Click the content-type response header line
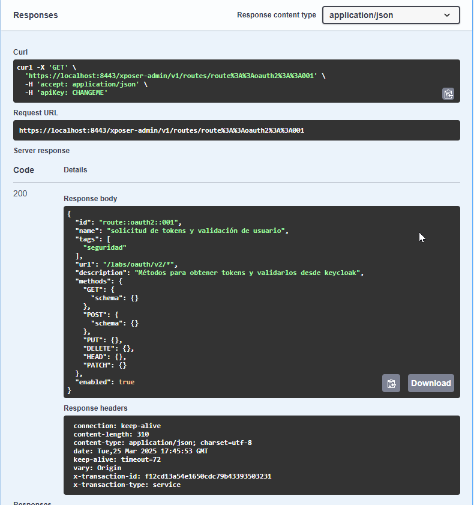Image resolution: width=474 pixels, height=505 pixels. [x=163, y=443]
